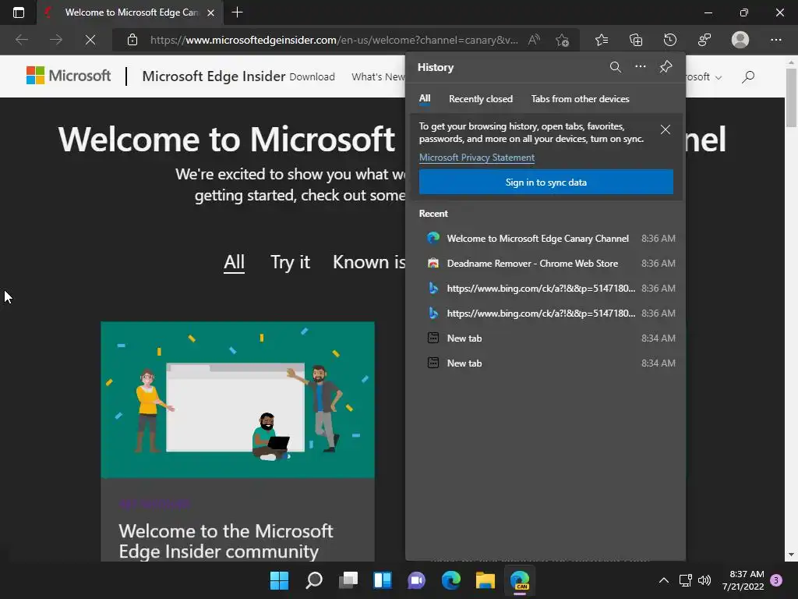This screenshot has width=798, height=599.
Task: Open the Favorites toolbar button
Action: [602, 40]
